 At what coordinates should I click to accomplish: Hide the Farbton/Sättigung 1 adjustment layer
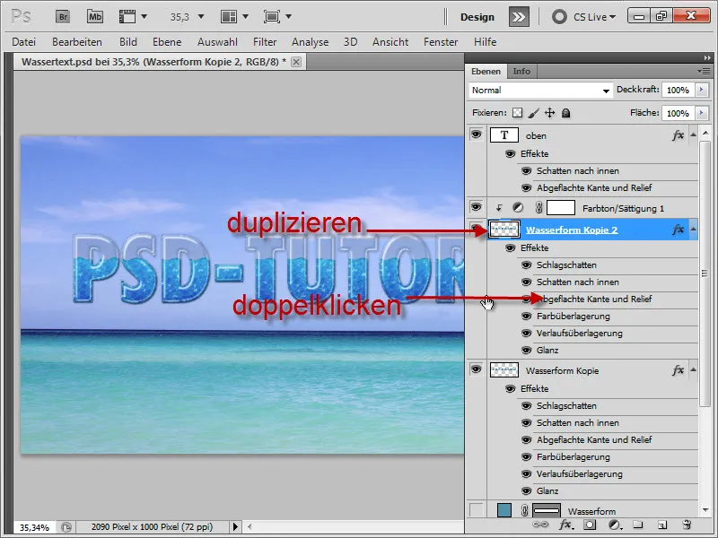pos(477,207)
